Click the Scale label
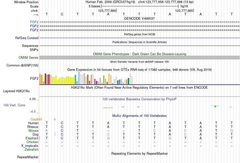240x163 pixels. click(x=34, y=6)
